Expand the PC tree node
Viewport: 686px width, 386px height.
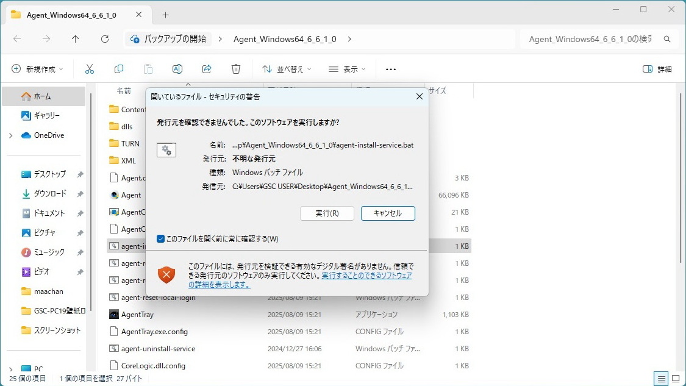[10, 369]
